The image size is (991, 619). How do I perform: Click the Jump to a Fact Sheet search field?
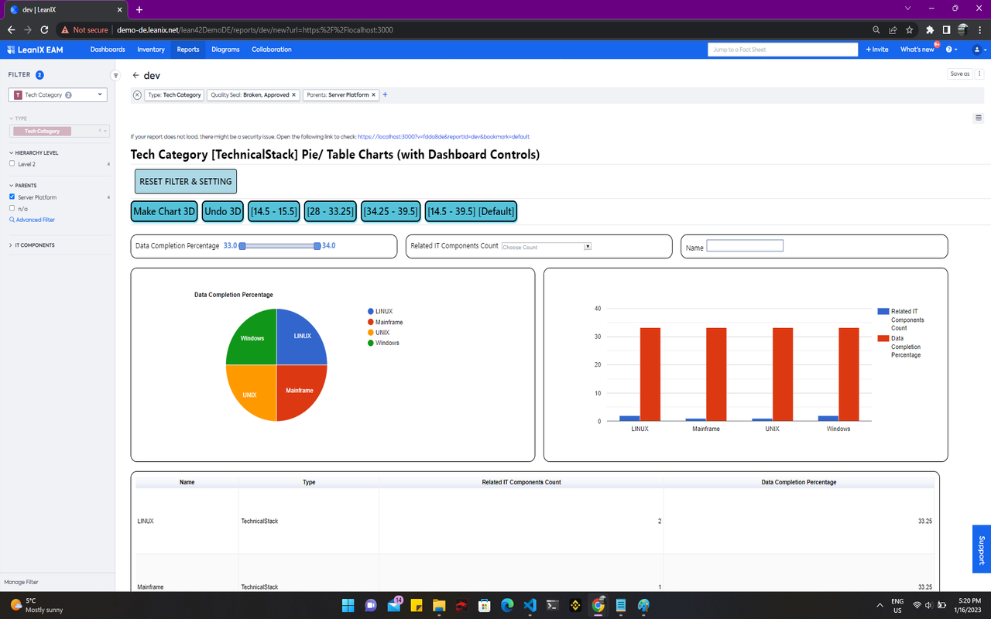click(x=783, y=50)
